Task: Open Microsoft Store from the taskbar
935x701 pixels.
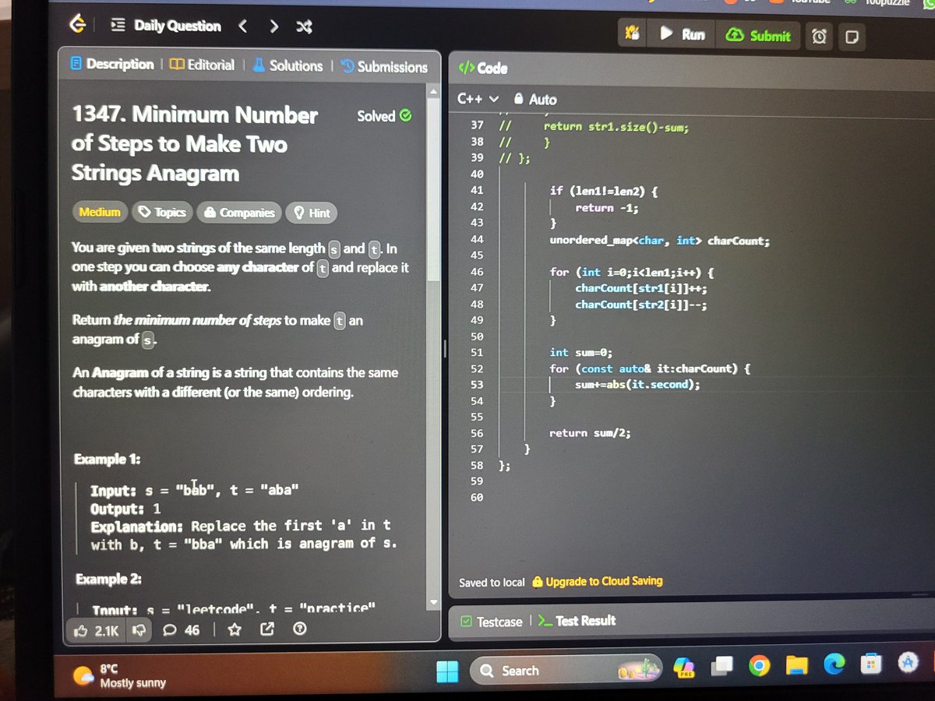Action: 871,662
